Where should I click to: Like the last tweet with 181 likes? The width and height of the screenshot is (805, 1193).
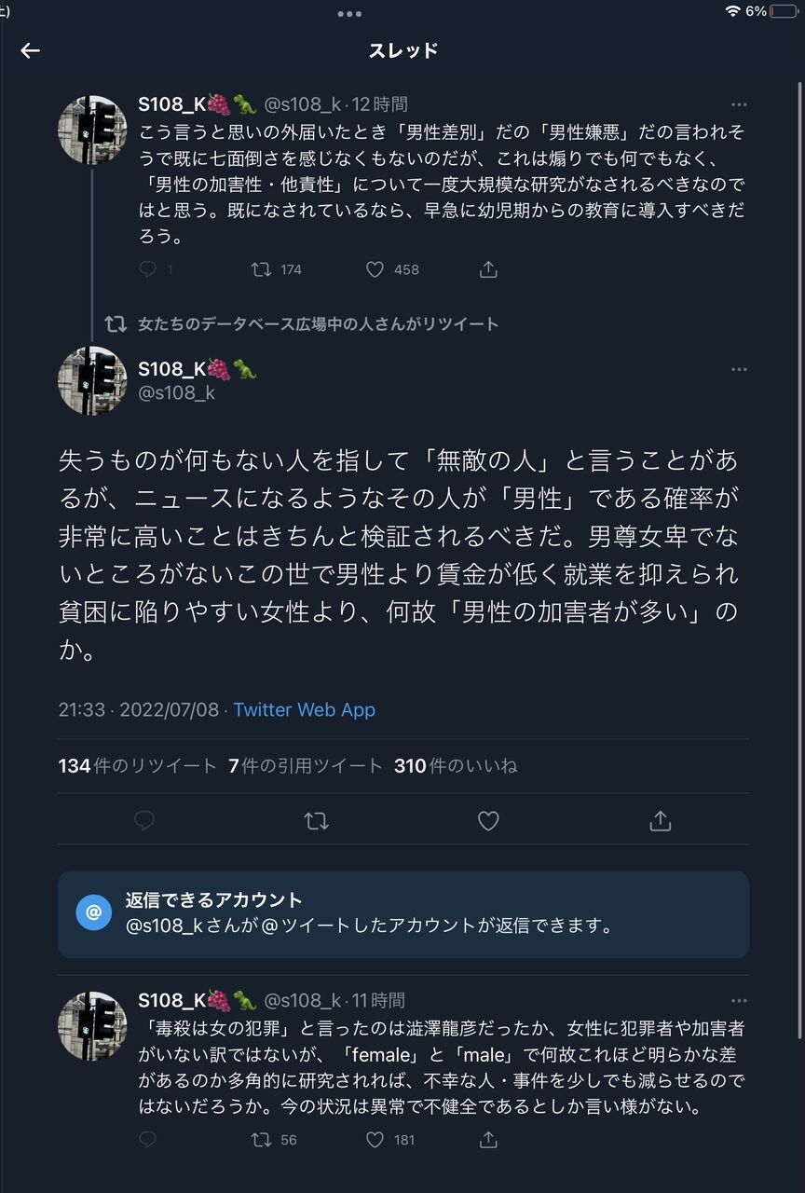tap(375, 1140)
